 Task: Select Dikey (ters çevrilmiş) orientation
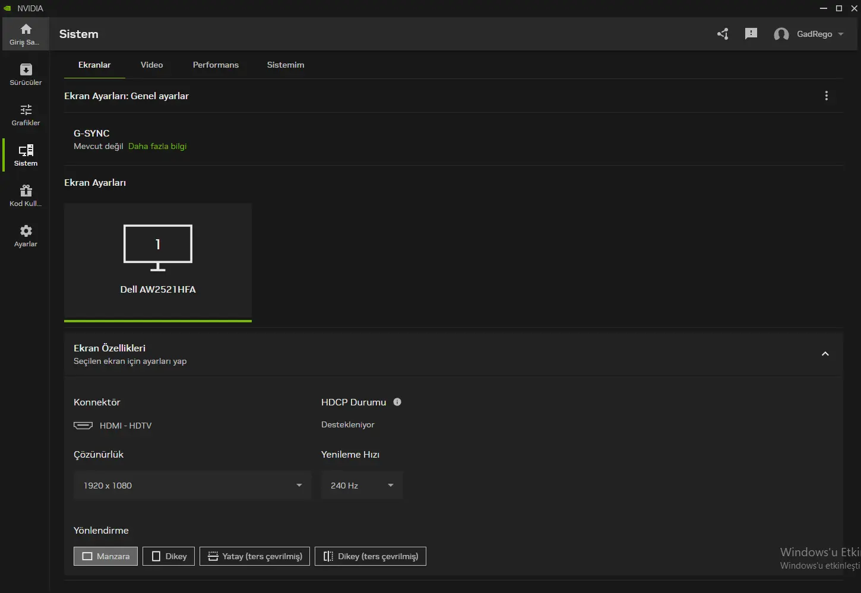click(371, 556)
